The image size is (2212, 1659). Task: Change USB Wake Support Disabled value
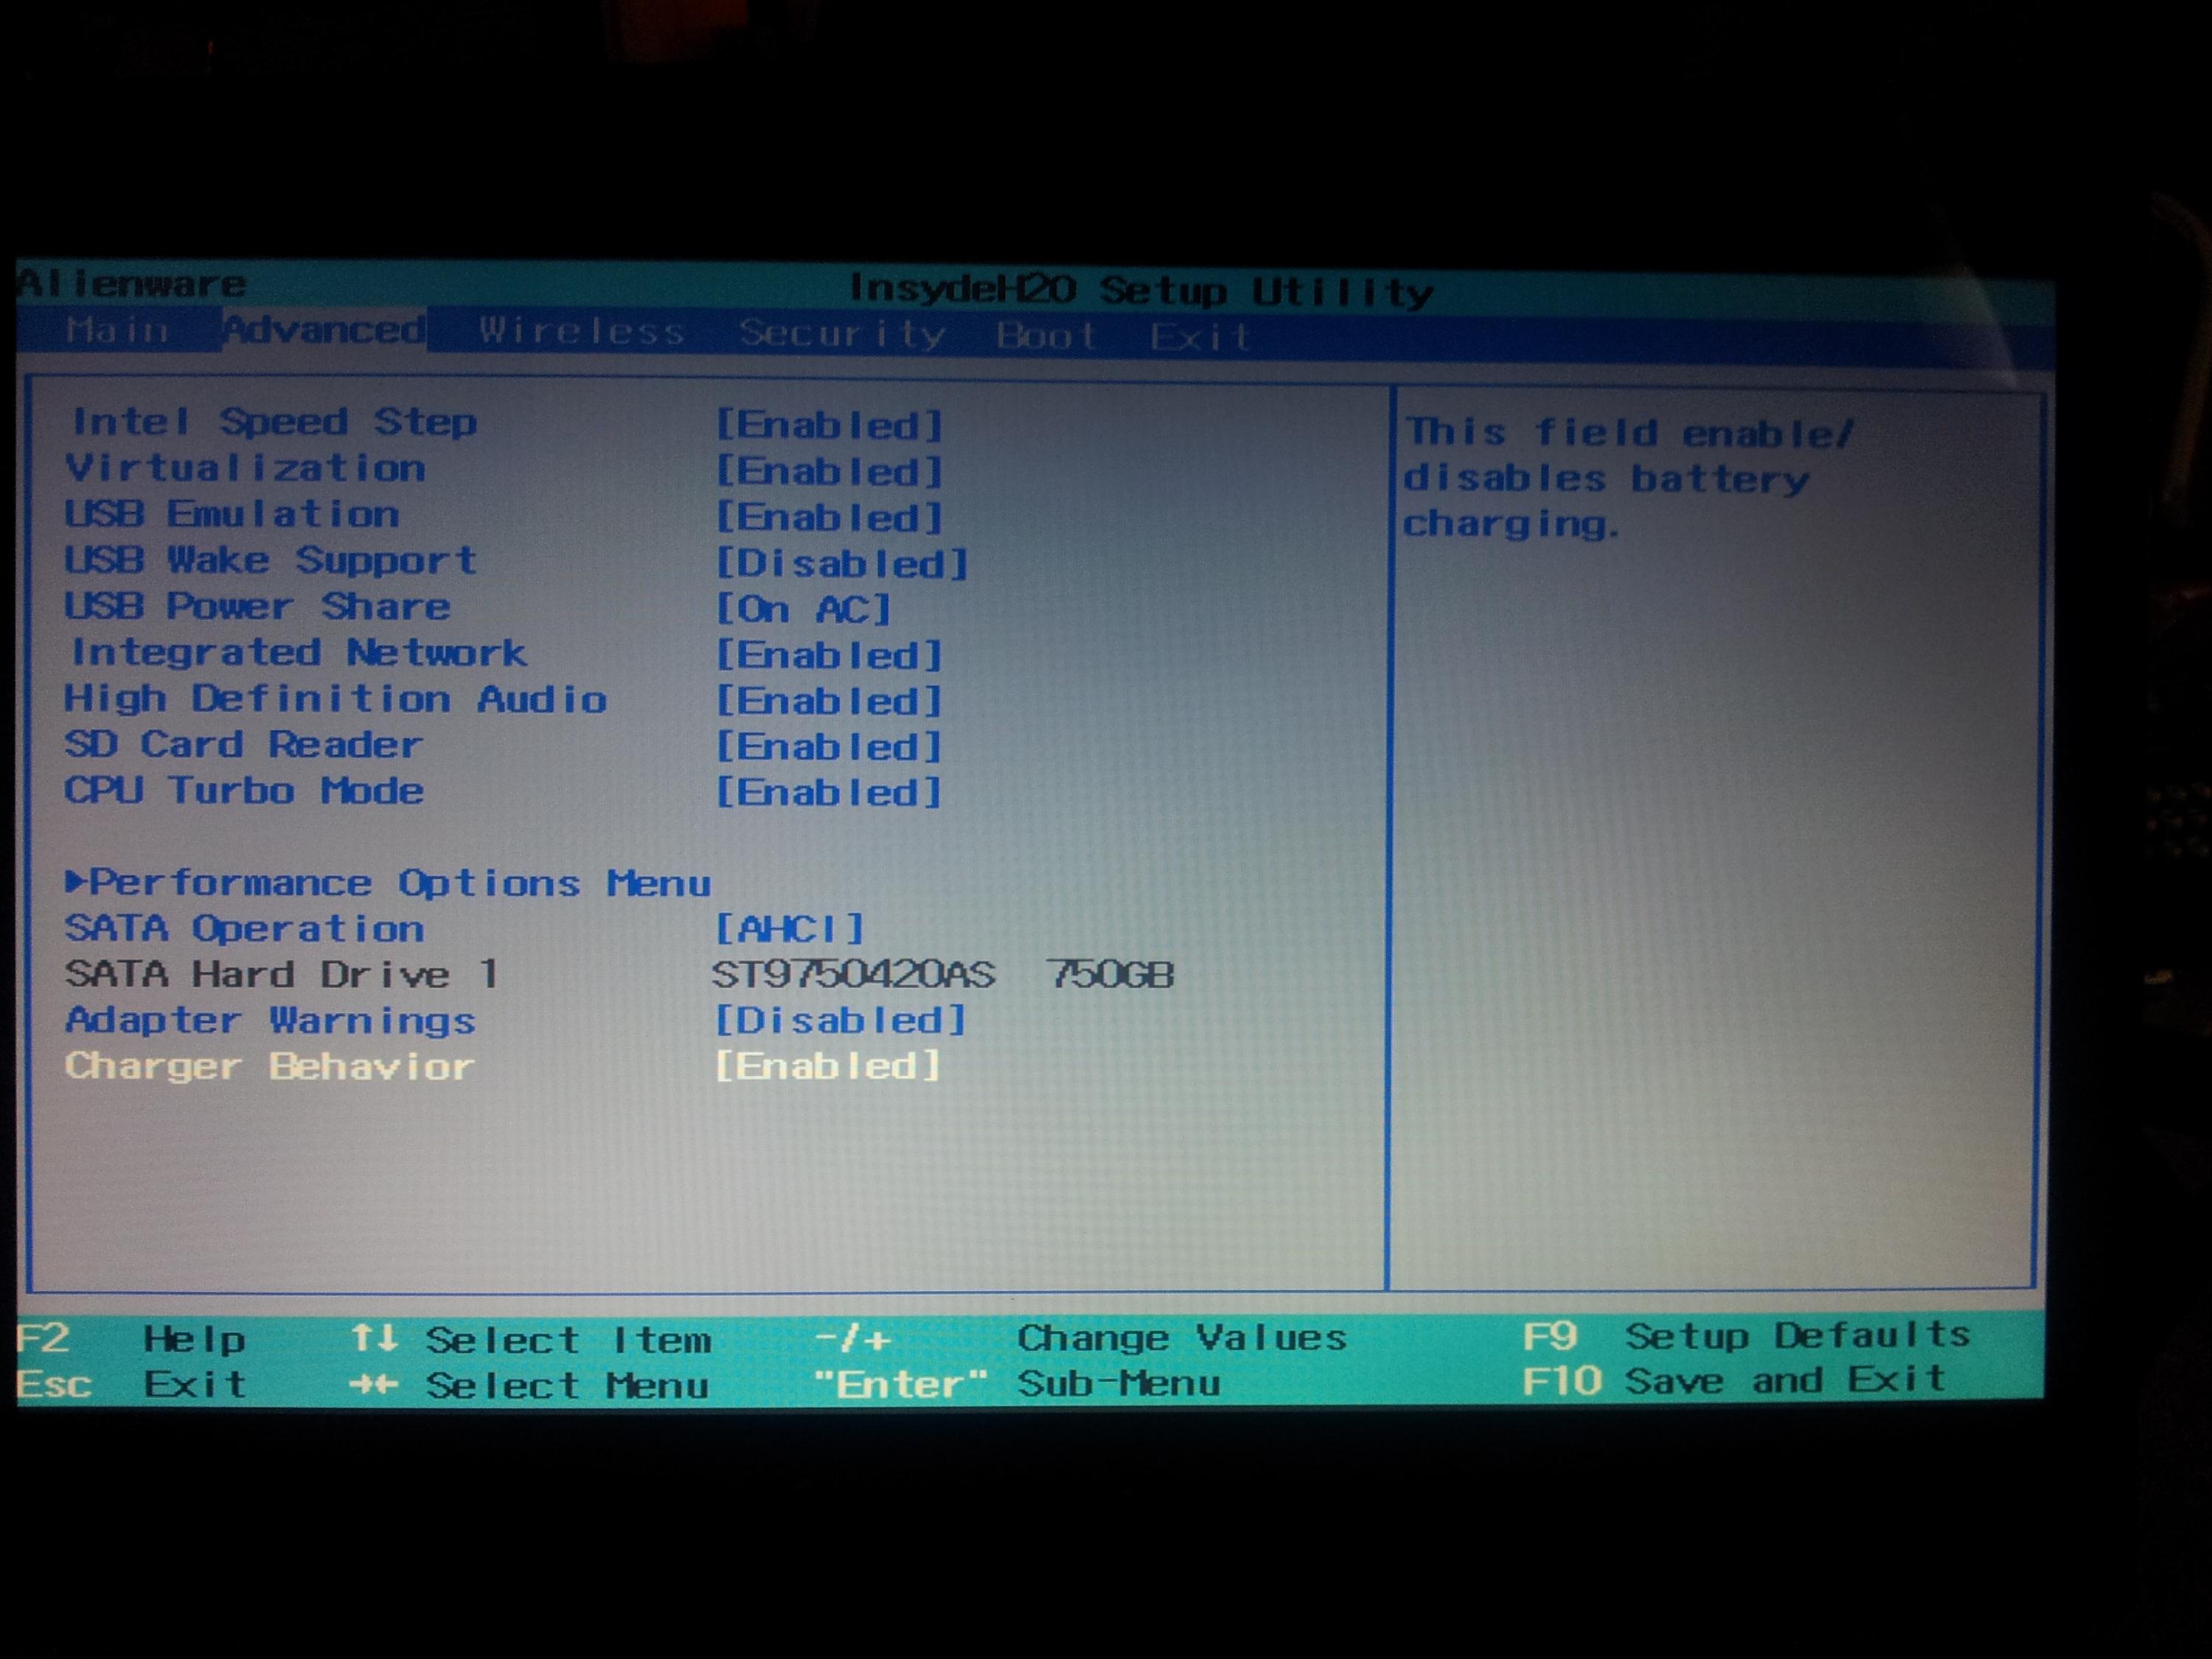click(842, 564)
